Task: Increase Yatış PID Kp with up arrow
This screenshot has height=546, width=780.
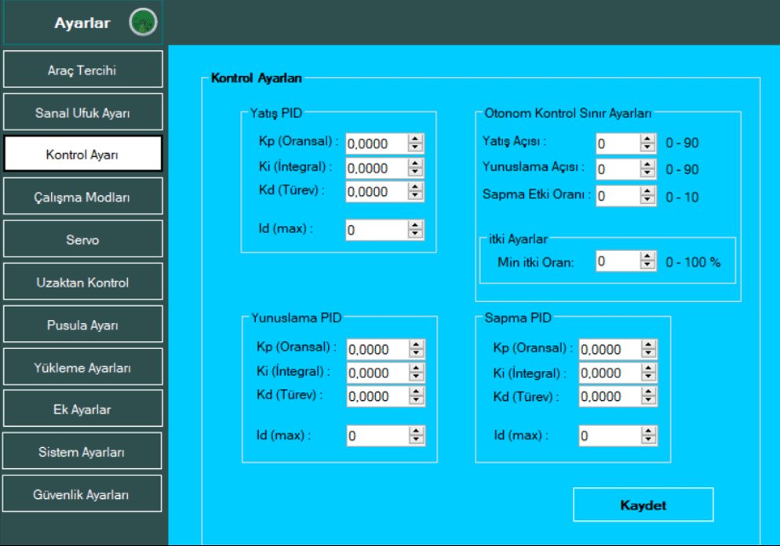Action: tap(415, 139)
